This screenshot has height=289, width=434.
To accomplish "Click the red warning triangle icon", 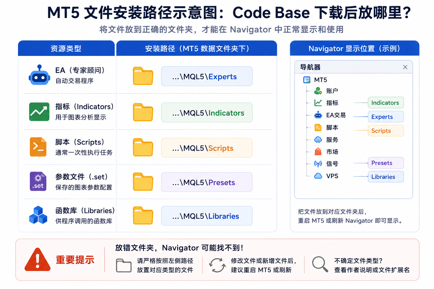I will 38,260.
